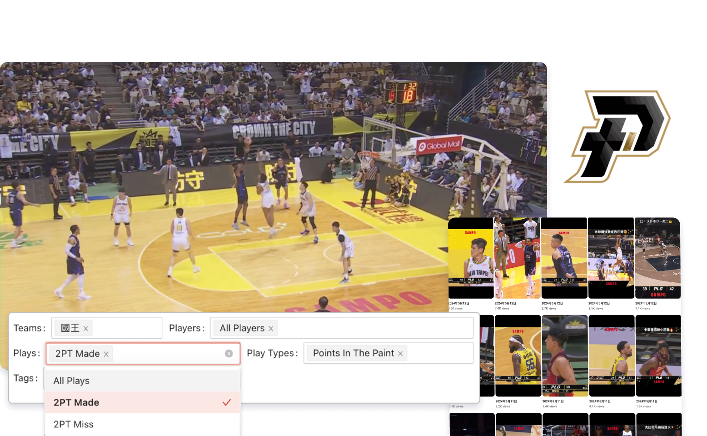Click the 1.6K views label
This screenshot has height=436, width=707.
pyautogui.click(x=643, y=406)
